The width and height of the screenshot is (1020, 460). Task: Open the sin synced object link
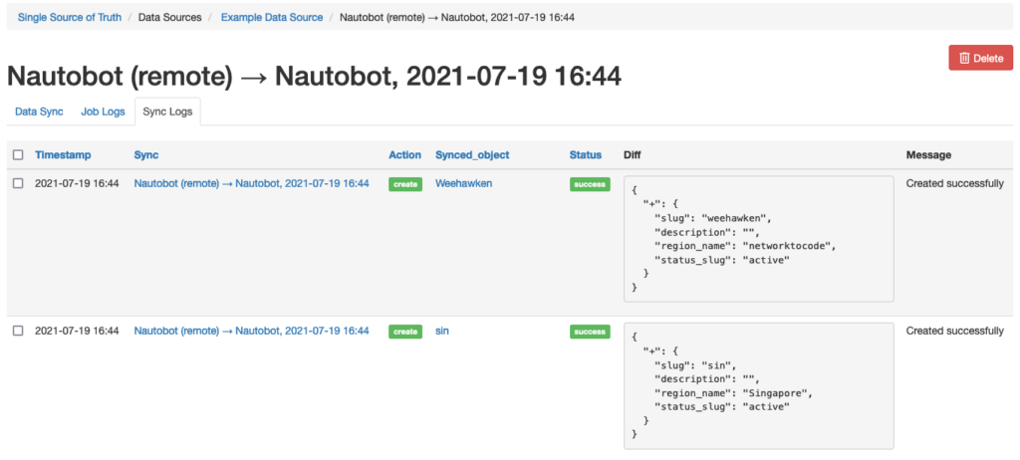tap(442, 331)
